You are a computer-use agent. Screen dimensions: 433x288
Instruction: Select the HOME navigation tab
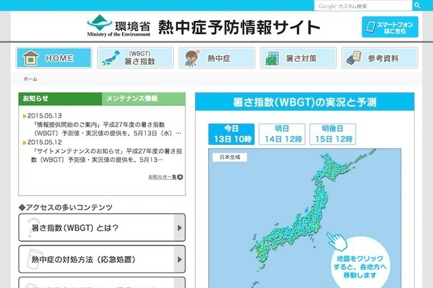(54, 58)
